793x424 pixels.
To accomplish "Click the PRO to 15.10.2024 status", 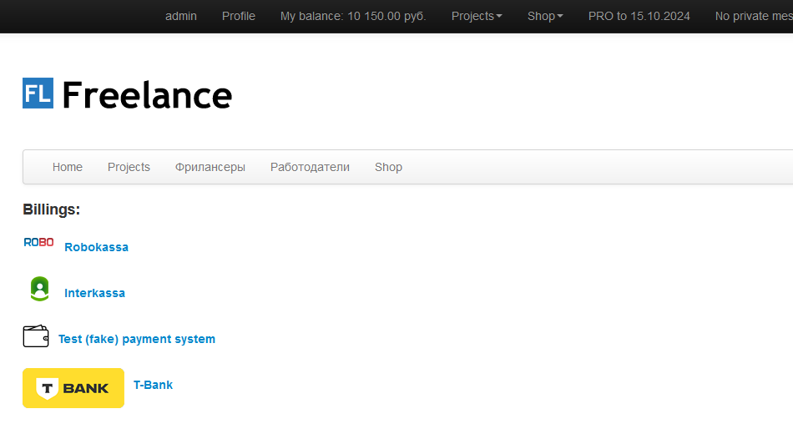I will 639,16.
